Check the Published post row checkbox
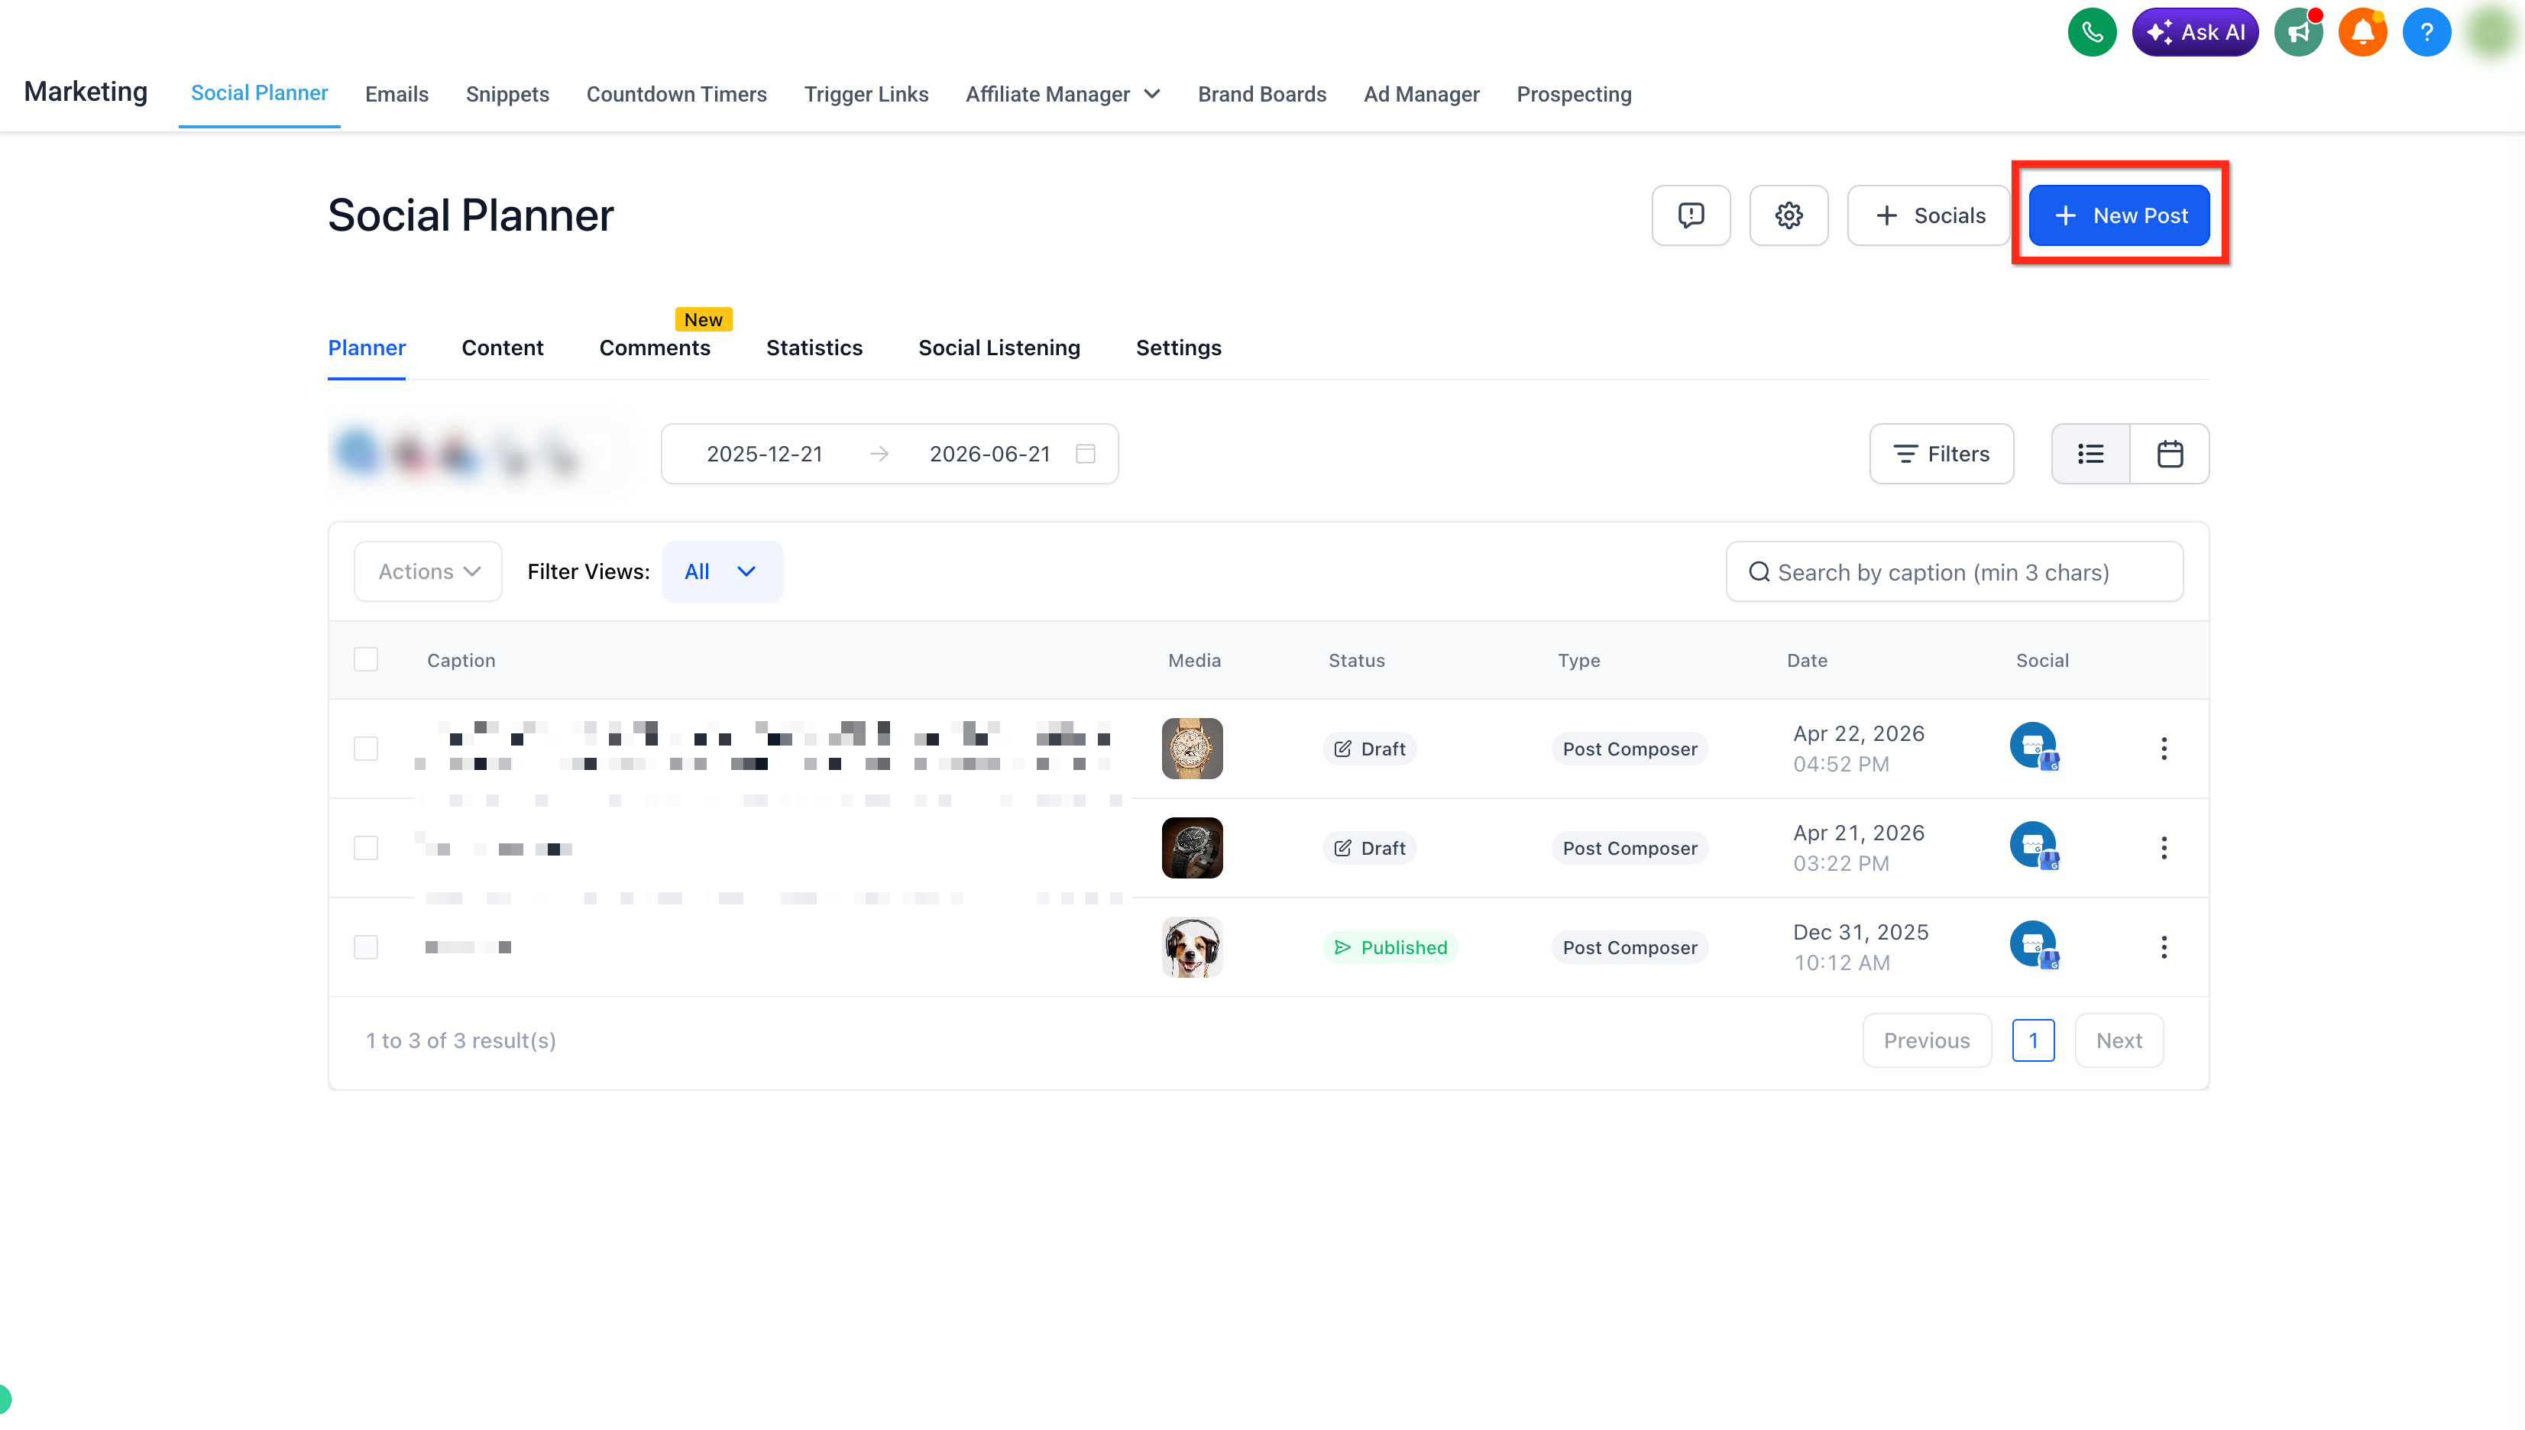Viewport: 2525px width, 1430px height. point(366,946)
